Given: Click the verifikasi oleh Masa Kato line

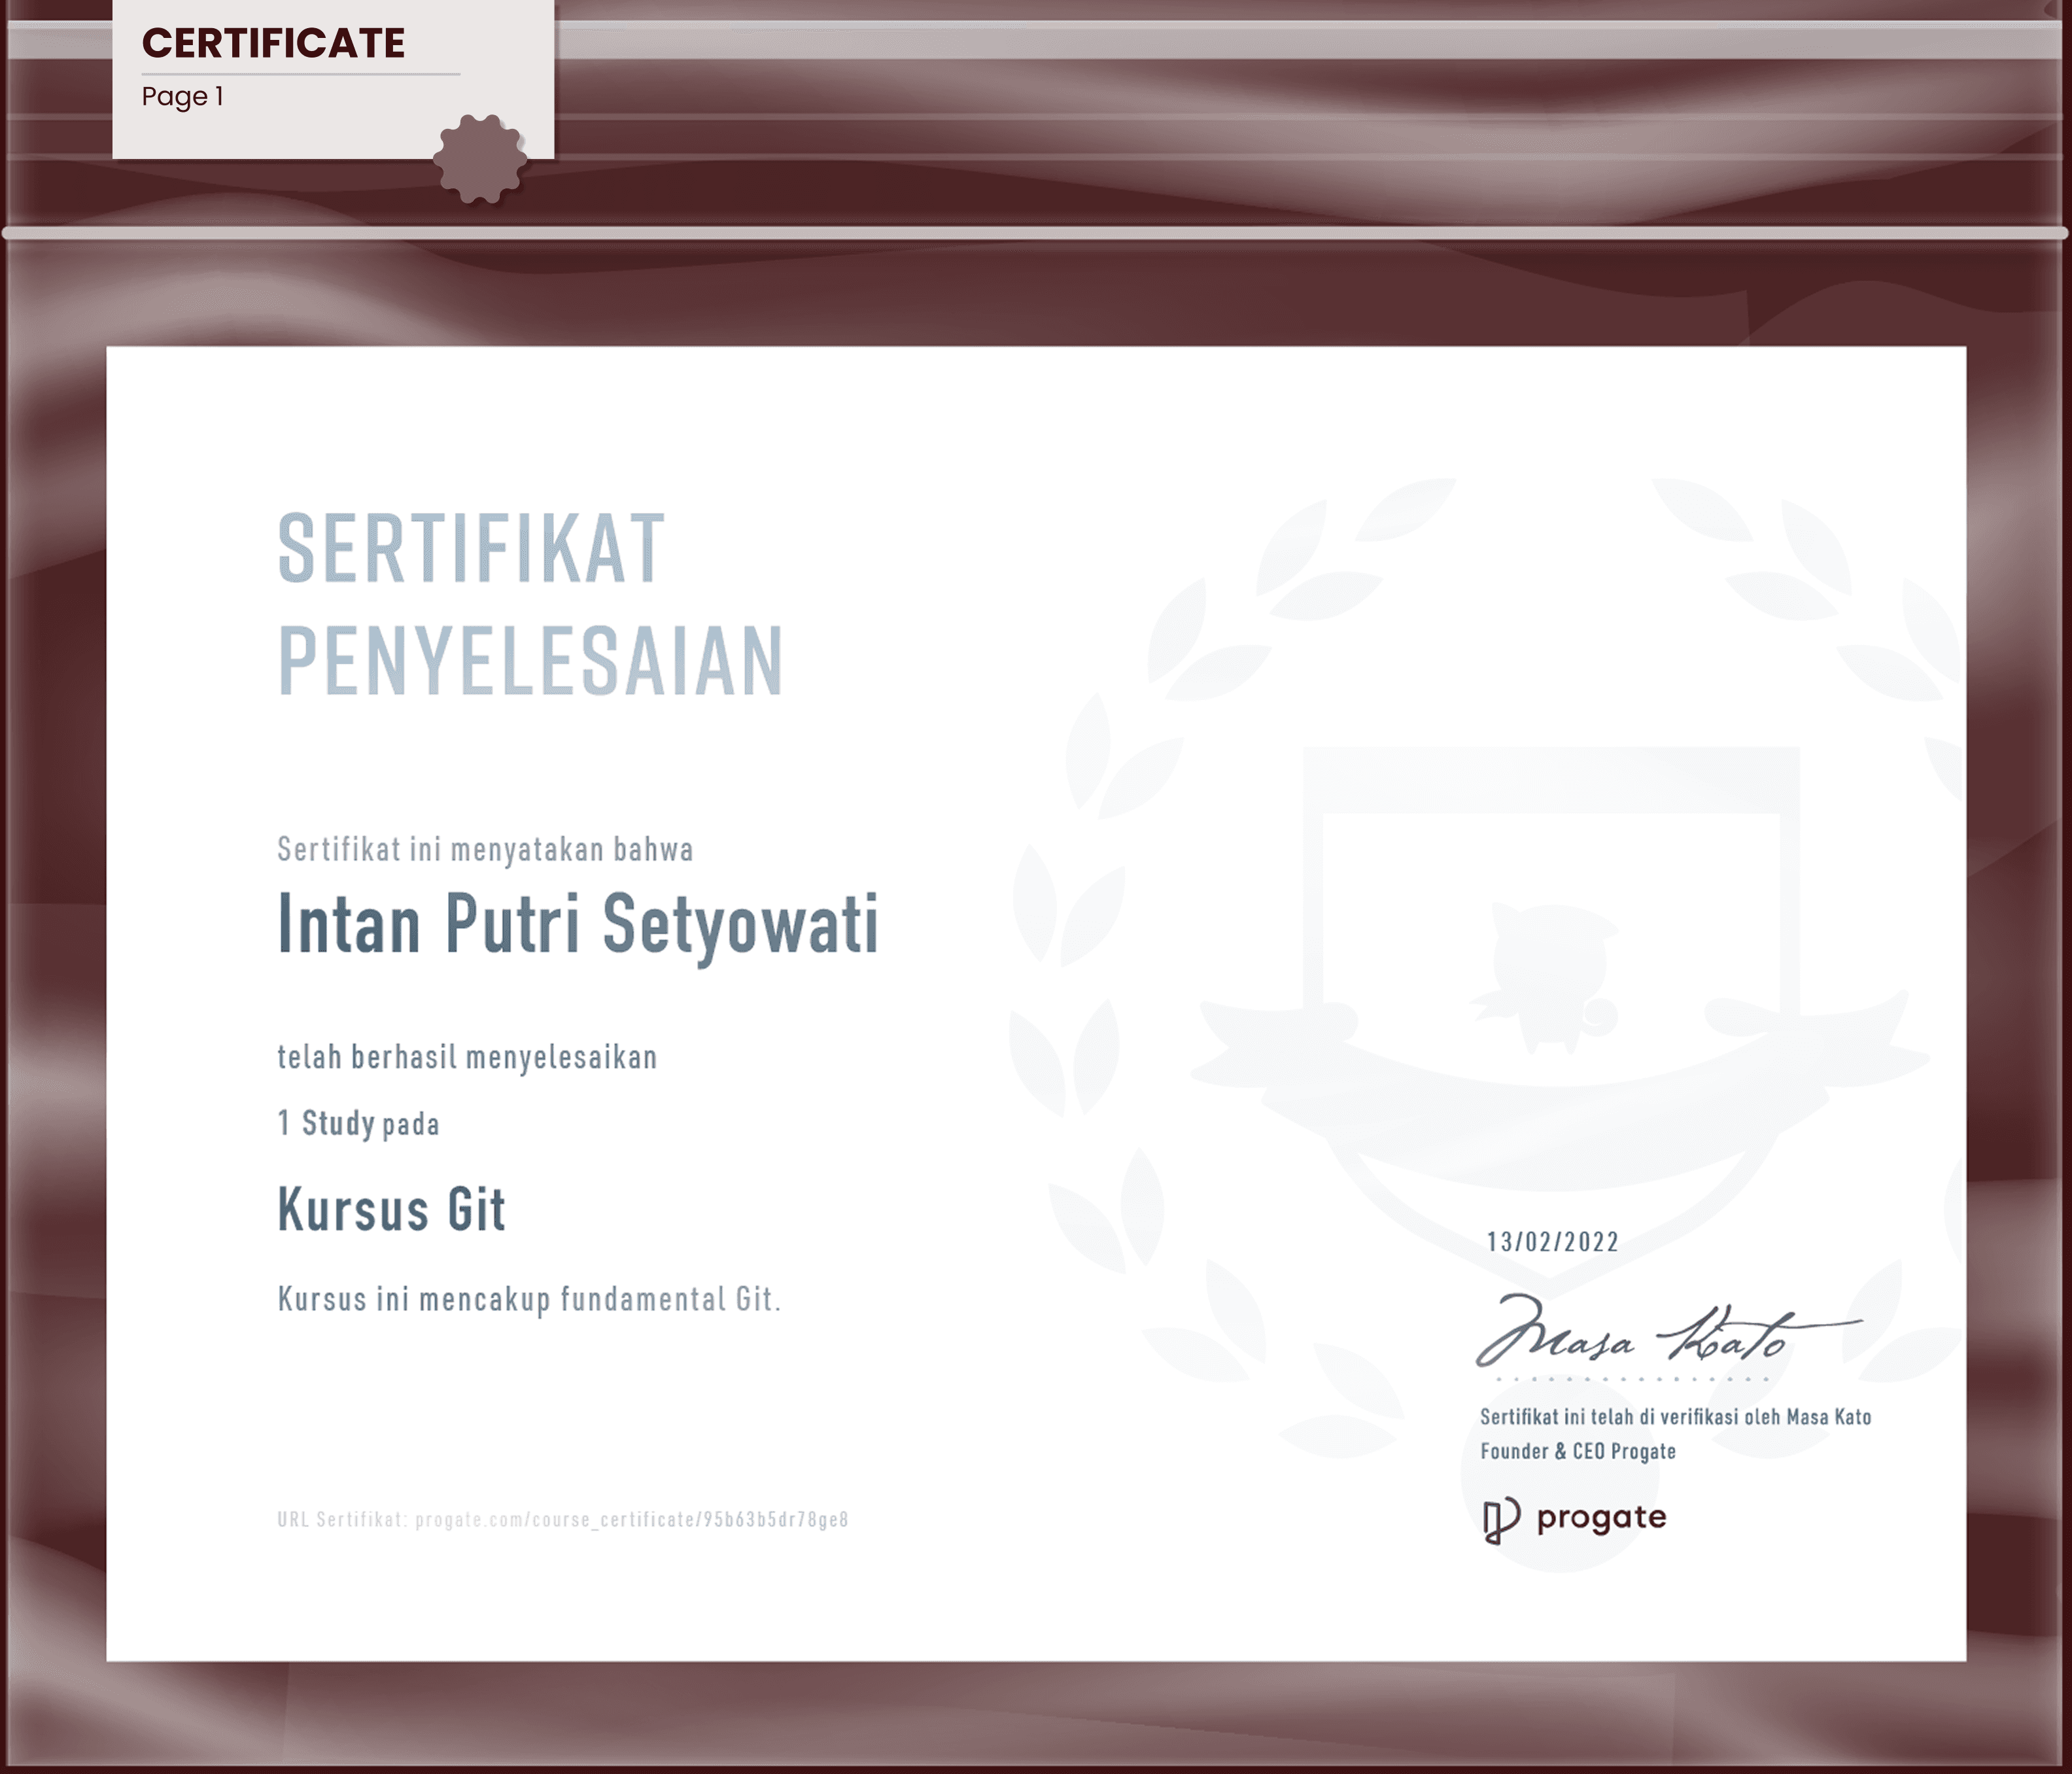Looking at the screenshot, I should (x=1675, y=1417).
